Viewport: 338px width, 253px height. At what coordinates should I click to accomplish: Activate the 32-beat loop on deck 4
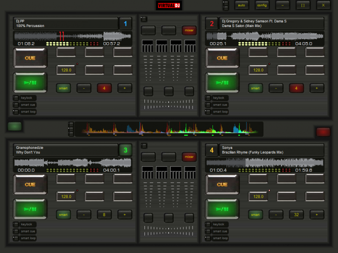(x=297, y=215)
